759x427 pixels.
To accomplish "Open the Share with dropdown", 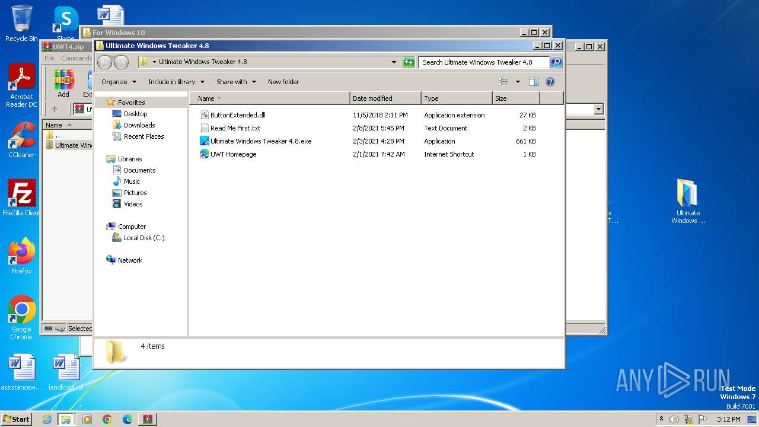I will [236, 82].
